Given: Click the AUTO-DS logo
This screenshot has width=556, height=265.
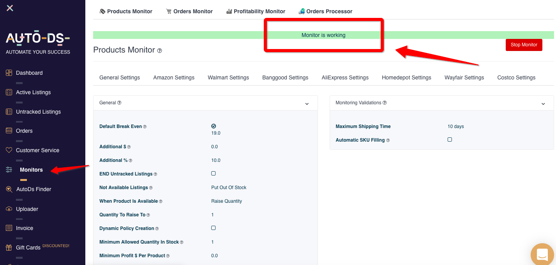Looking at the screenshot, I should coord(38,38).
